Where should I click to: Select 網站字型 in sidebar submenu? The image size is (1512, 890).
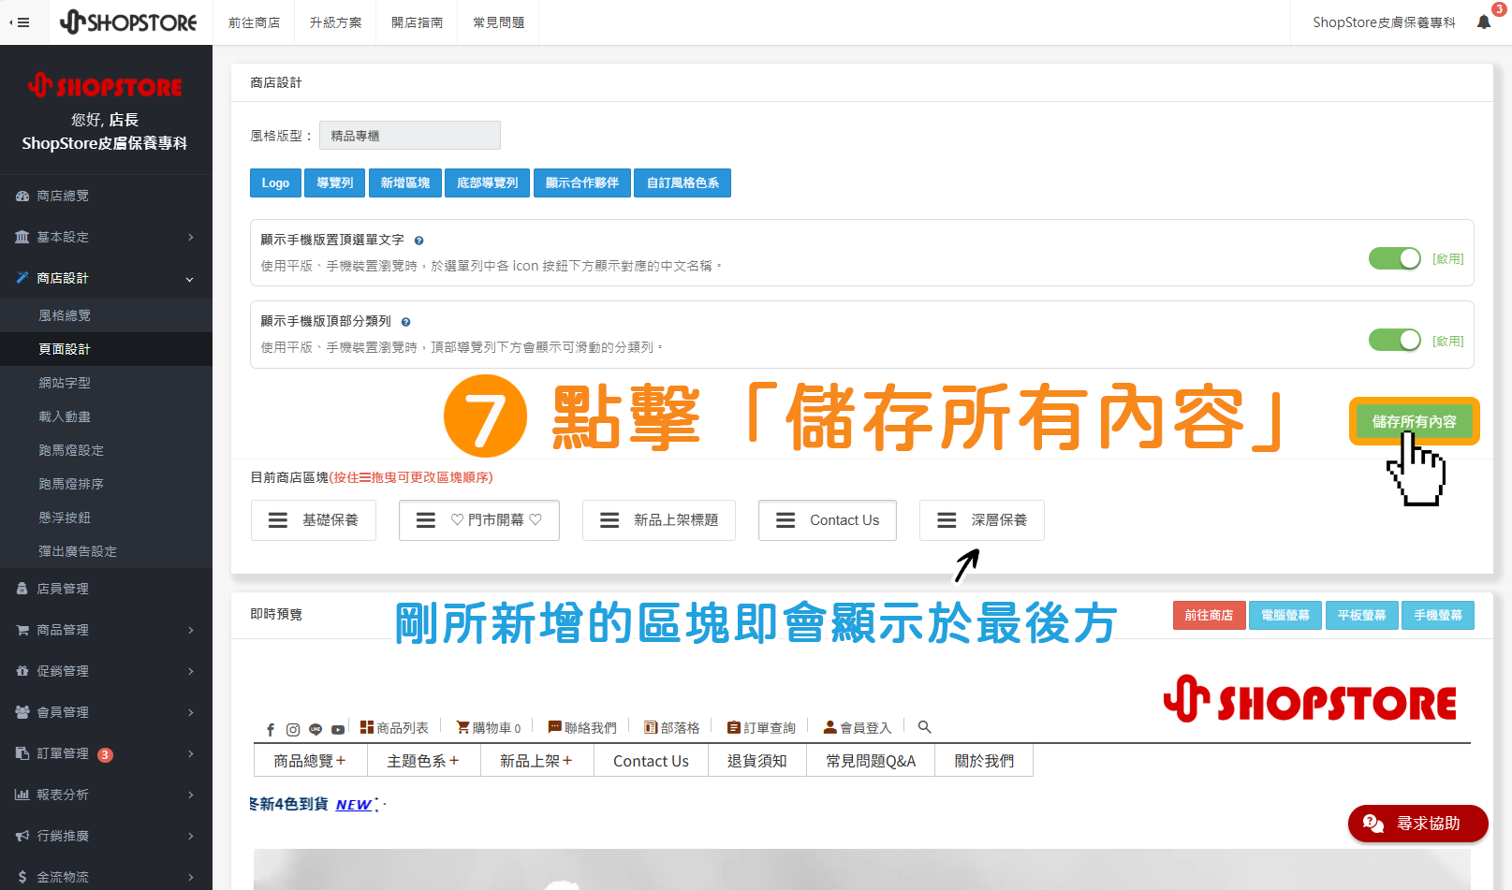click(x=106, y=384)
